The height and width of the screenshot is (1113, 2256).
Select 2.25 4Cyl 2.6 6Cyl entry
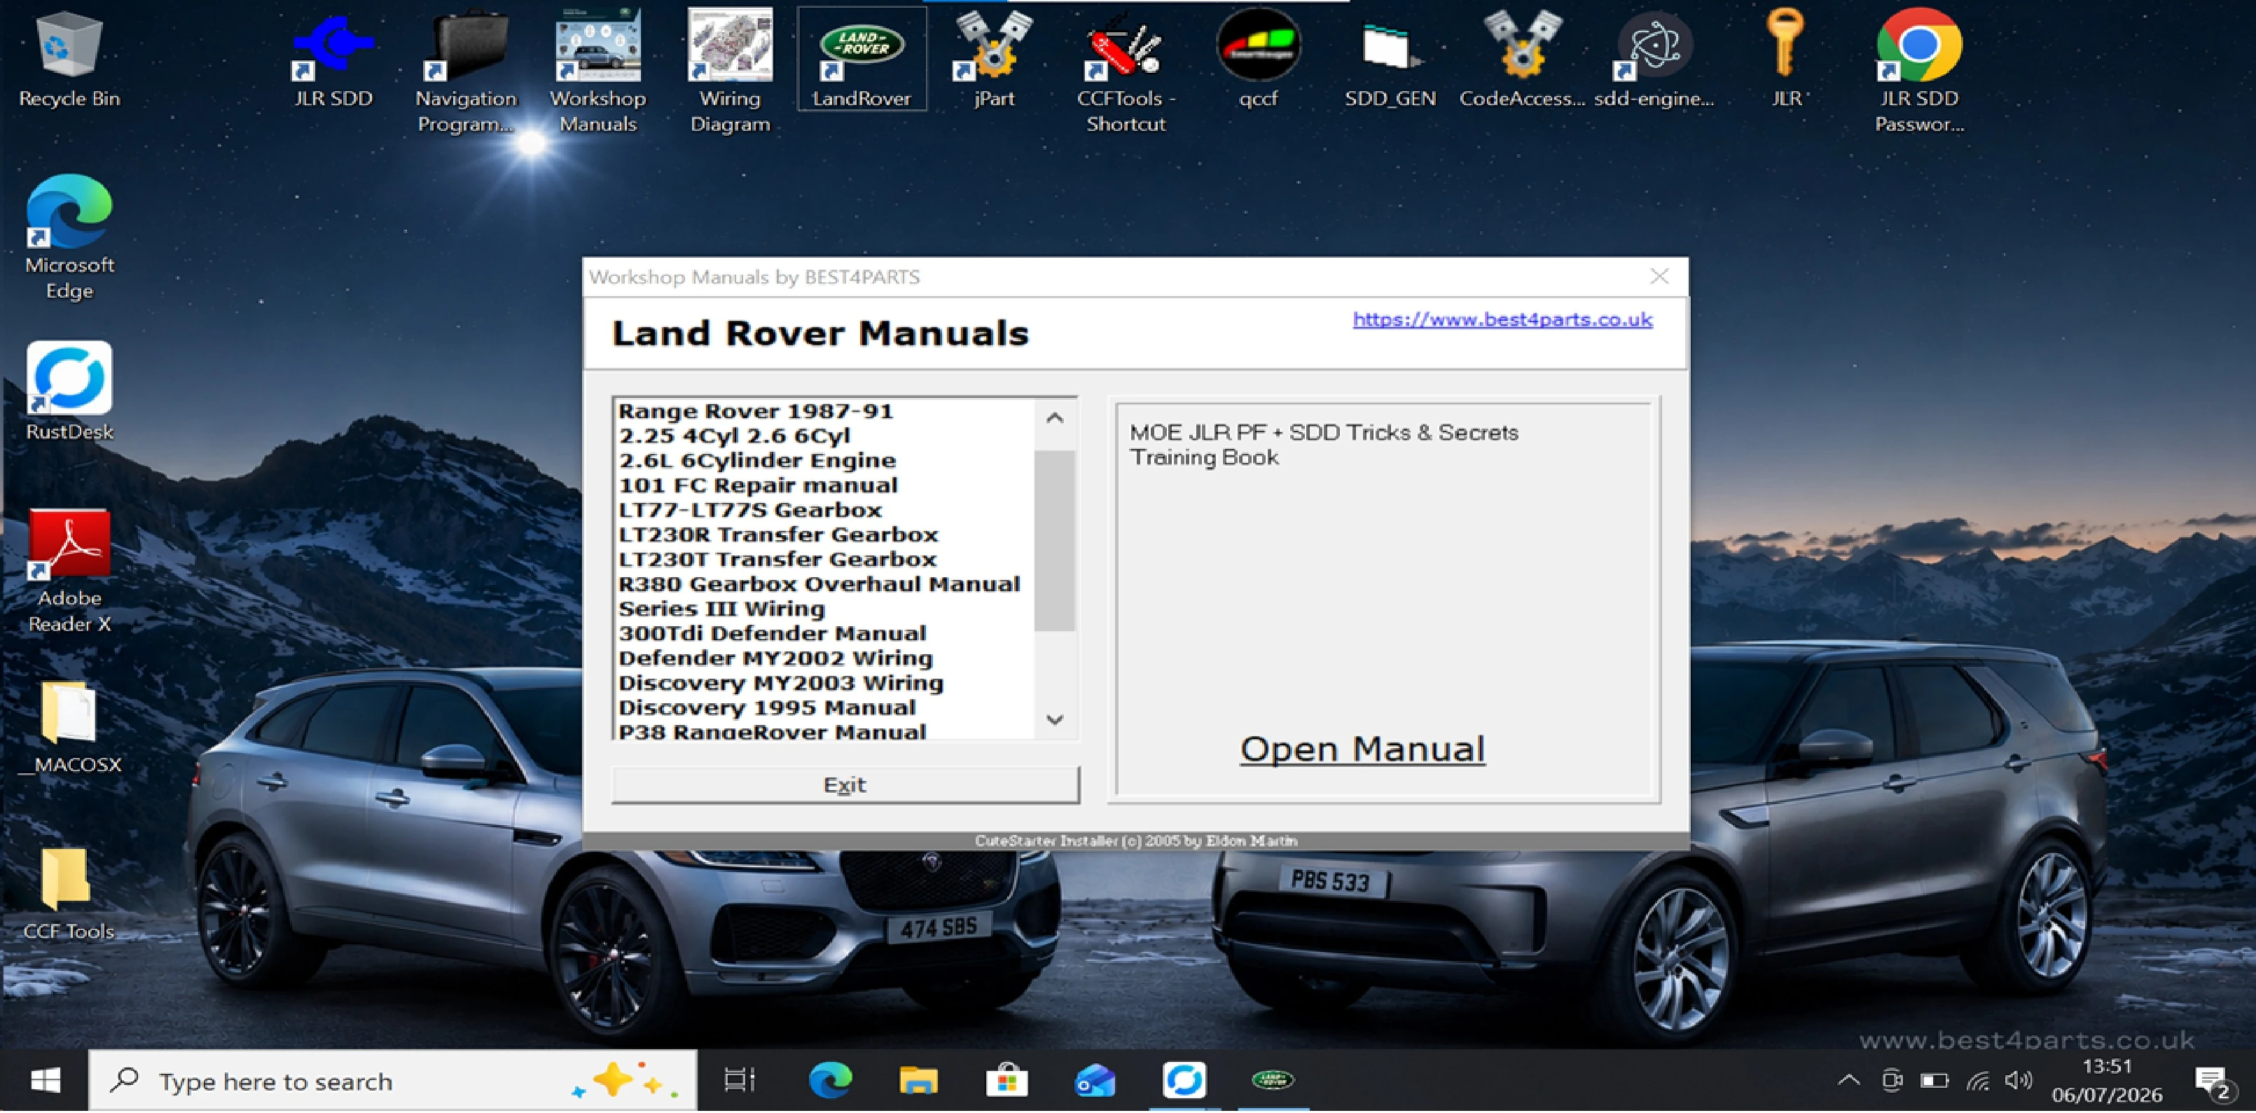734,435
